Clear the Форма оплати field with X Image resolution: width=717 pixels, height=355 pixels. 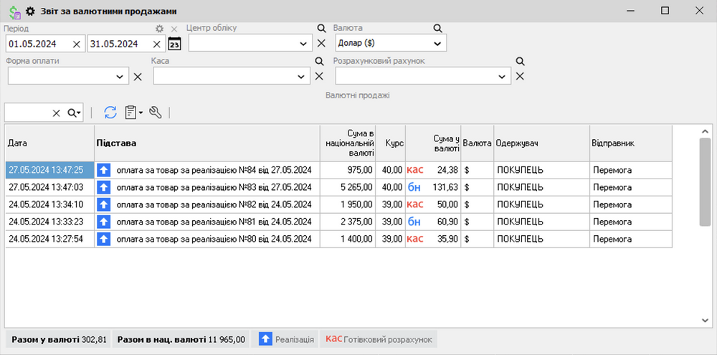pos(138,77)
